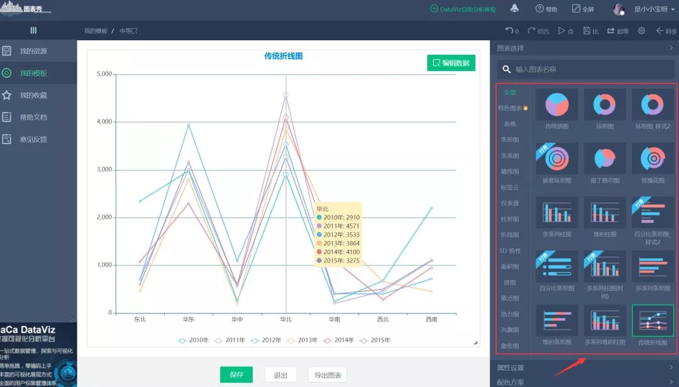Click the 编辑数据 button

click(451, 63)
